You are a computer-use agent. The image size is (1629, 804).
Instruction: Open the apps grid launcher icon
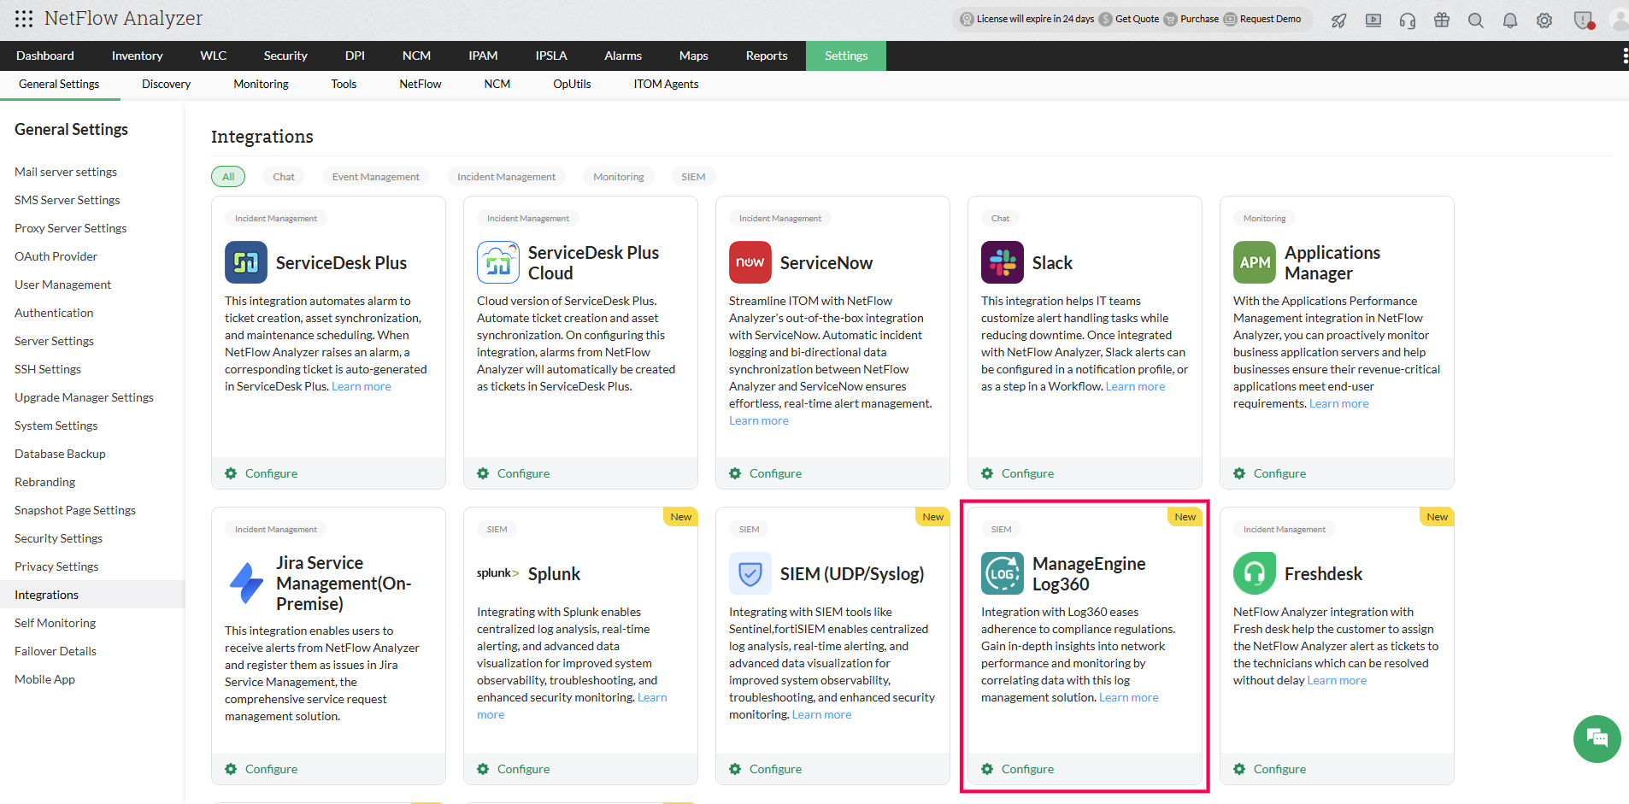pos(24,18)
